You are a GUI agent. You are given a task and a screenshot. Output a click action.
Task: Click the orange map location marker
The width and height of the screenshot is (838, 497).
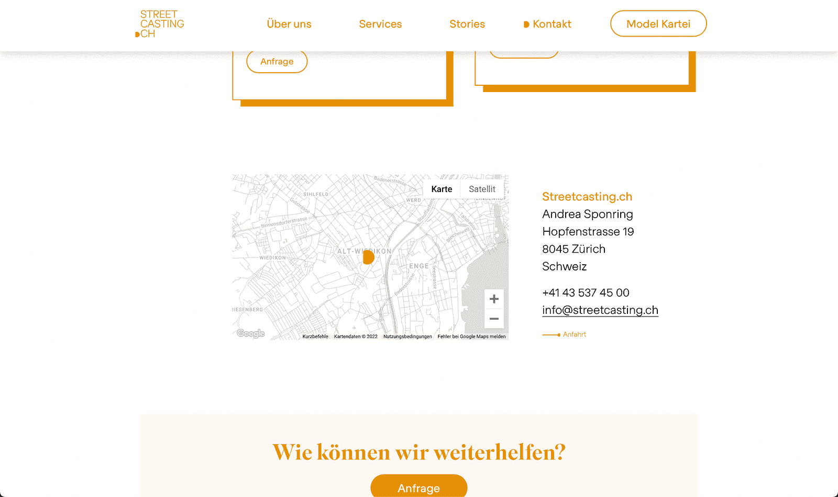click(368, 257)
